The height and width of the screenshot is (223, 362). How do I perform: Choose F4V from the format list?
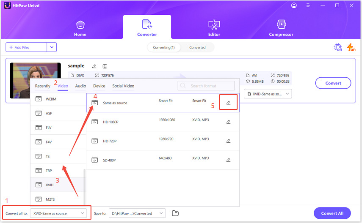[58, 142]
